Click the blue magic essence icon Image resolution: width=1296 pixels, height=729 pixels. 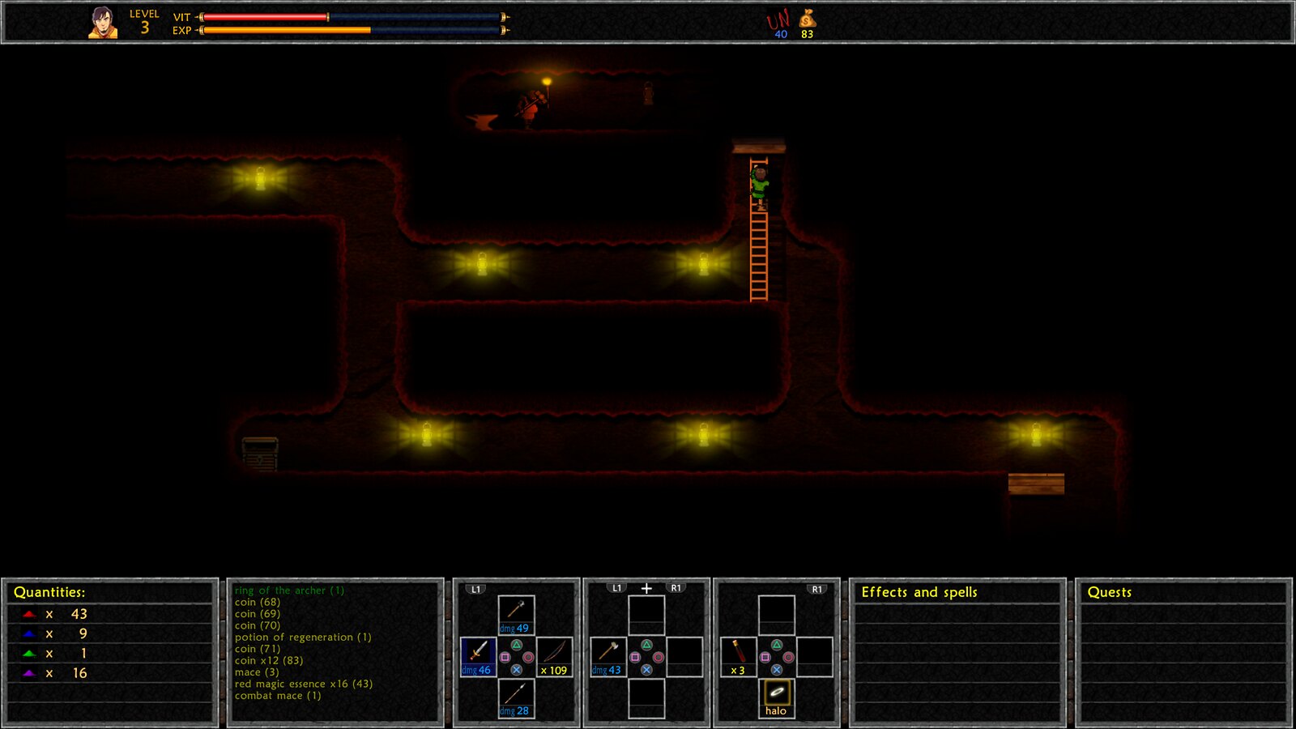[x=29, y=634]
